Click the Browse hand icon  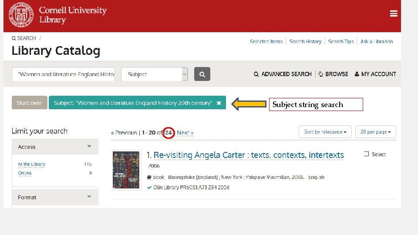pyautogui.click(x=321, y=74)
